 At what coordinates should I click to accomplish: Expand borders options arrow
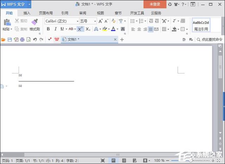(187, 29)
